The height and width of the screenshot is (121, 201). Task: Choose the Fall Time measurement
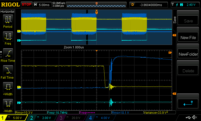coord(8,71)
